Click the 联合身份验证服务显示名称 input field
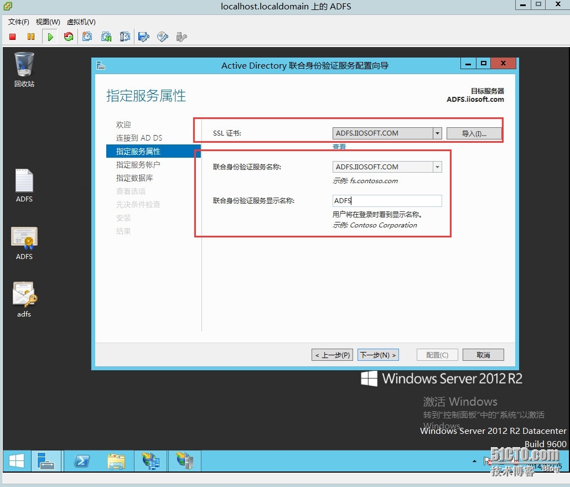The width and height of the screenshot is (570, 487). [387, 201]
